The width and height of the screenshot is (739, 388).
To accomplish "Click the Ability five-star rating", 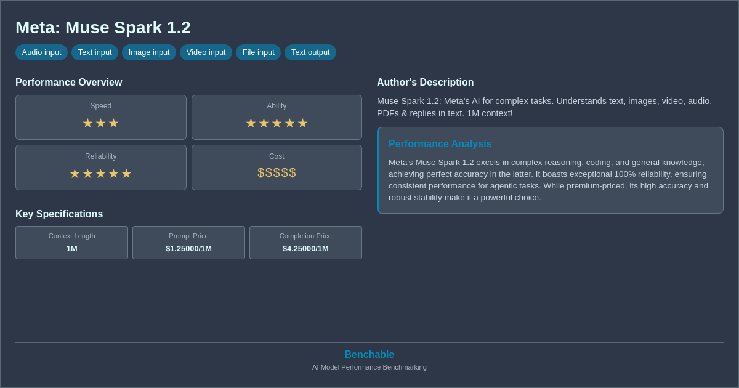I will point(277,123).
